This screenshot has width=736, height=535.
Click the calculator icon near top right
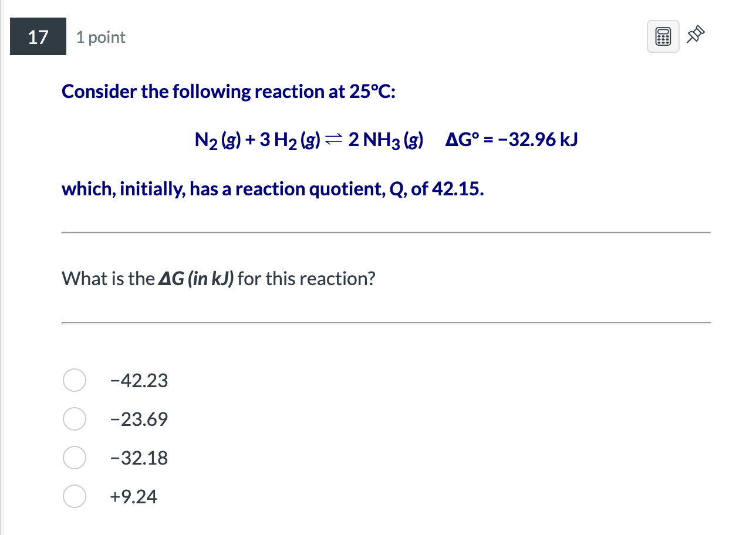(x=663, y=36)
